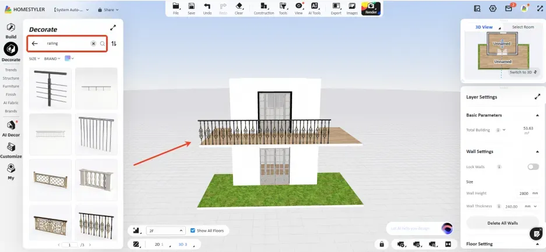Open the Furniture category
The height and width of the screenshot is (252, 546).
click(x=10, y=86)
